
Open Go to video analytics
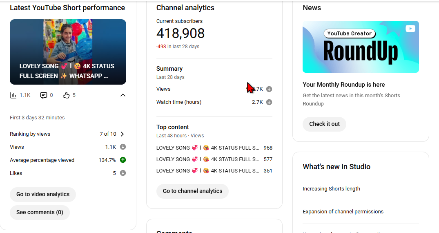(43, 195)
